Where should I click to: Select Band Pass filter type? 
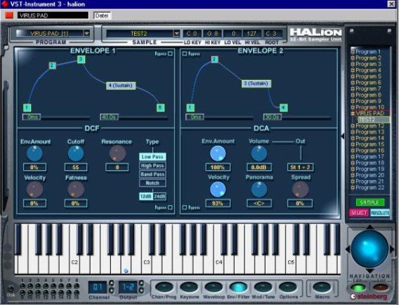coord(152,174)
